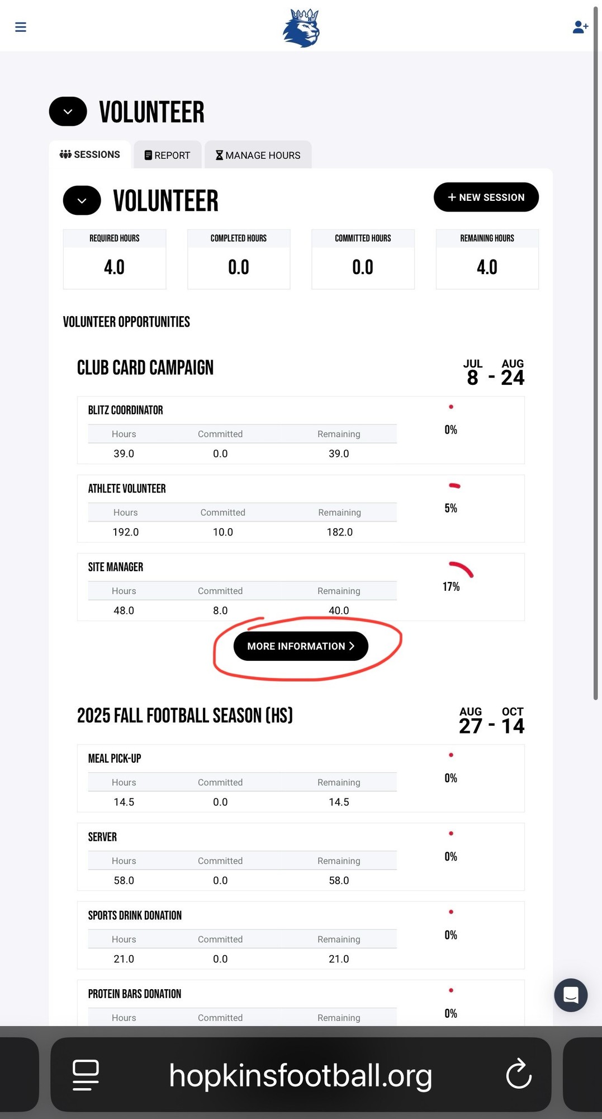
Task: Expand the Volunteer section chevron inside the Sessions card
Action: click(82, 201)
